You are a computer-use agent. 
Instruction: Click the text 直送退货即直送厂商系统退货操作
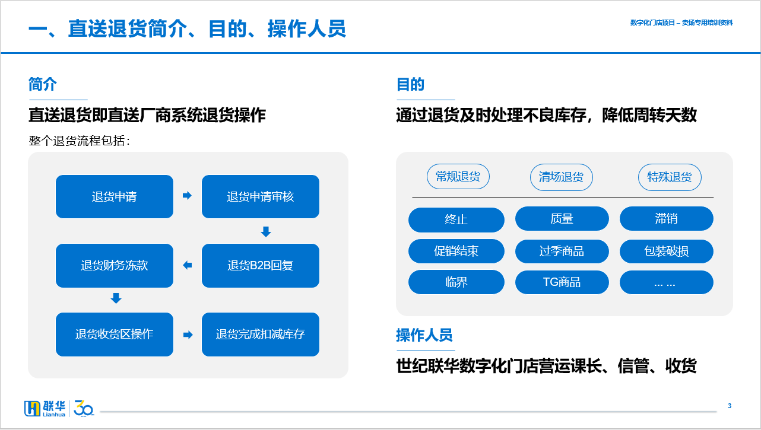coord(147,115)
